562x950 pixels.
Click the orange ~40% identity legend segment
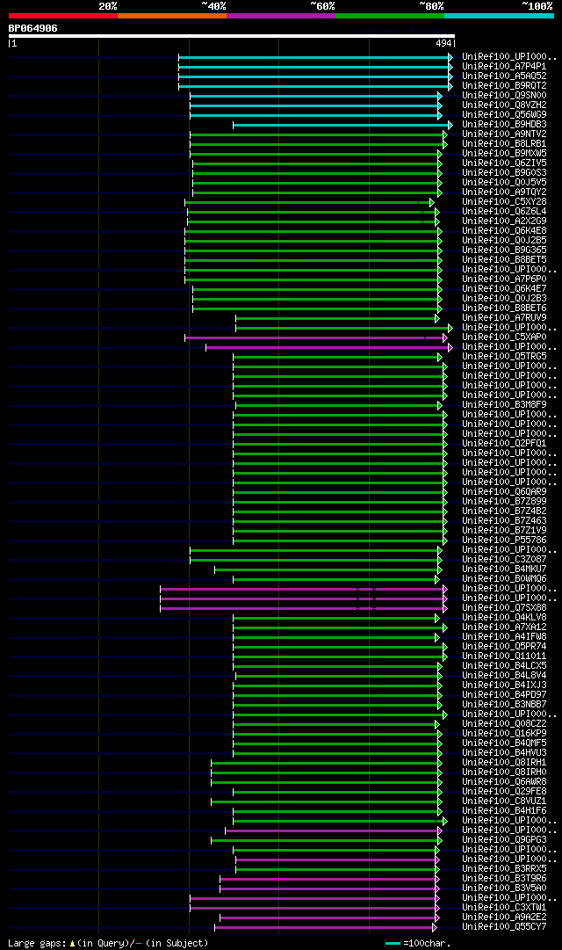click(x=172, y=16)
